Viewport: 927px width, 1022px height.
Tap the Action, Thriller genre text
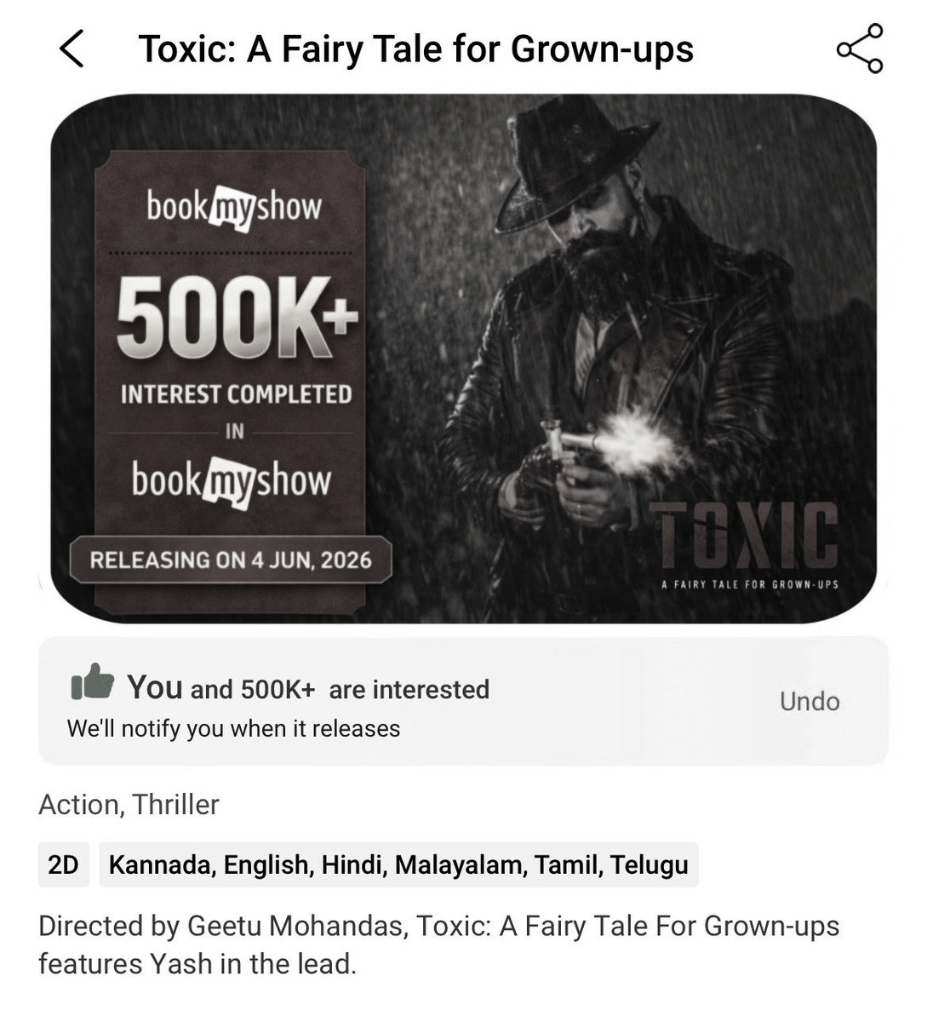point(129,805)
